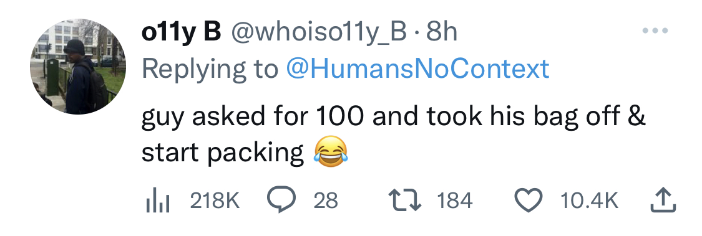Click the words 'start packing' in tweet

223,153
